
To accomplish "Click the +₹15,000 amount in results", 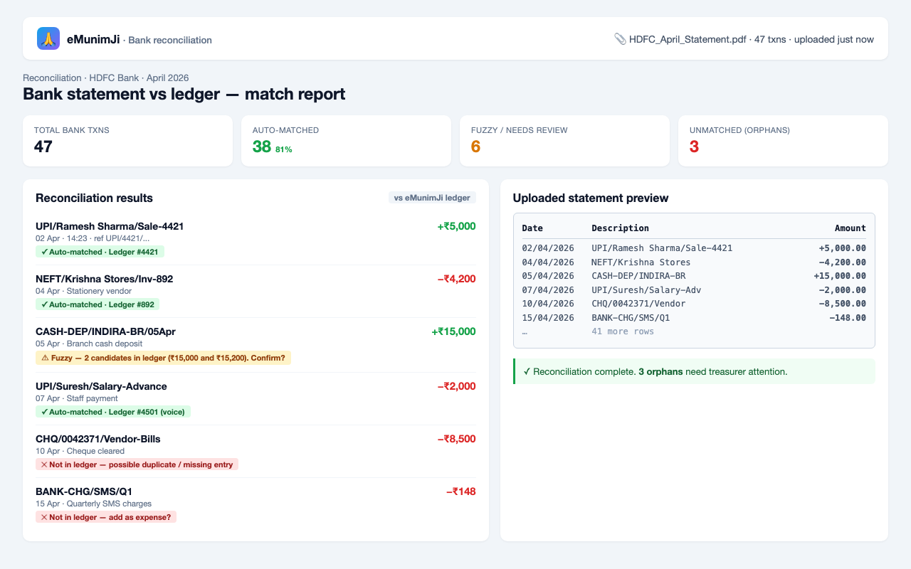I will pos(453,331).
